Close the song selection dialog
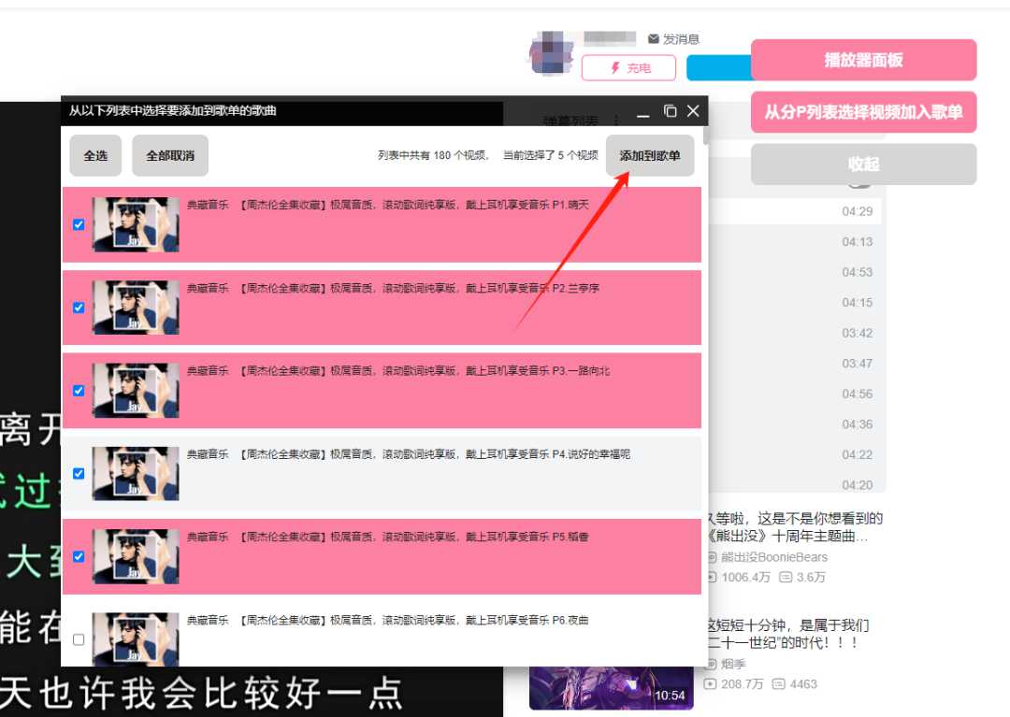 pos(693,110)
